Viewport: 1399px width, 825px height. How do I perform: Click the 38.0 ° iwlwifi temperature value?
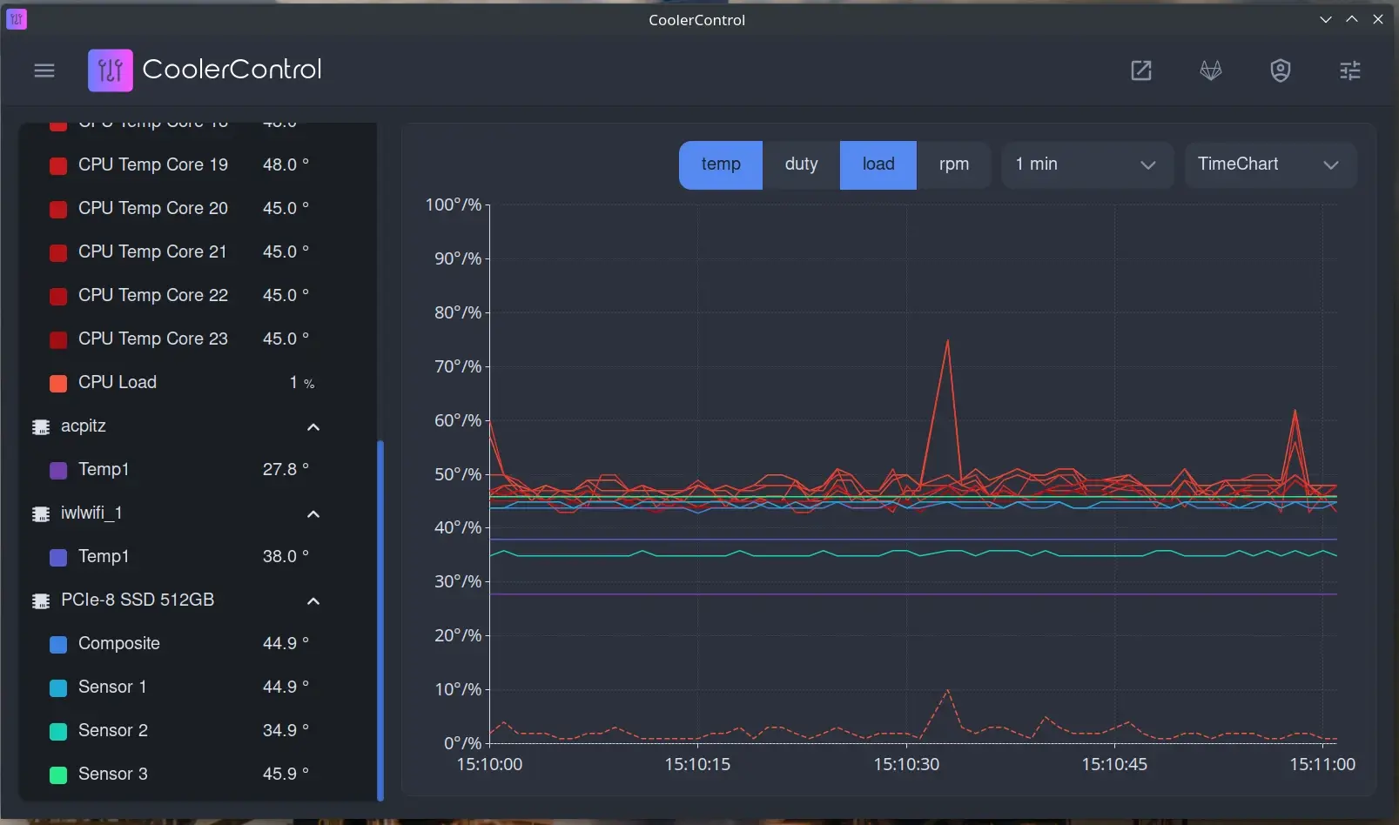point(286,556)
